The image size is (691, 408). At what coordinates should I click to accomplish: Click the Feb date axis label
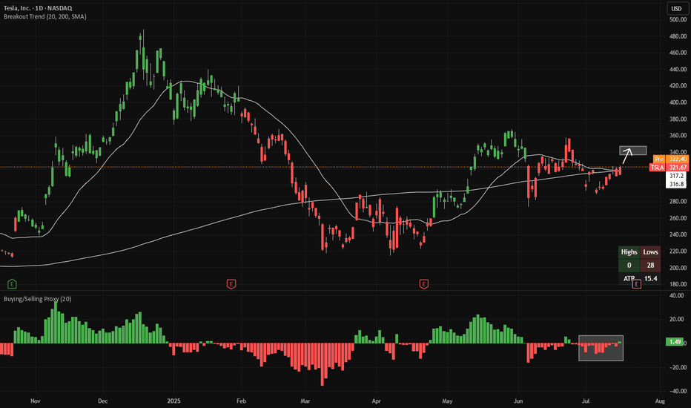(241, 401)
